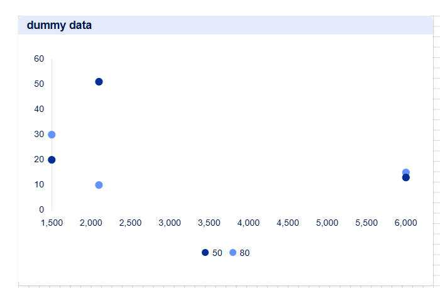Image resolution: width=440 pixels, height=288 pixels.
Task: Click the 3,000 horizontal axis label
Action: (x=170, y=223)
